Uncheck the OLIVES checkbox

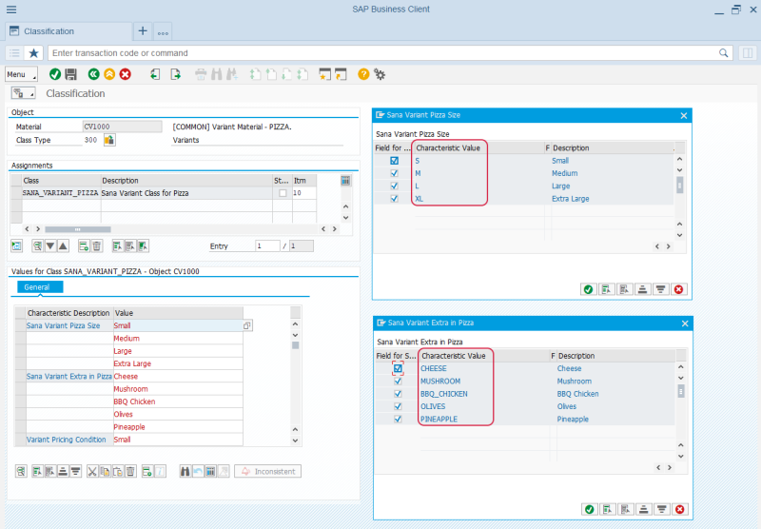[x=398, y=406]
